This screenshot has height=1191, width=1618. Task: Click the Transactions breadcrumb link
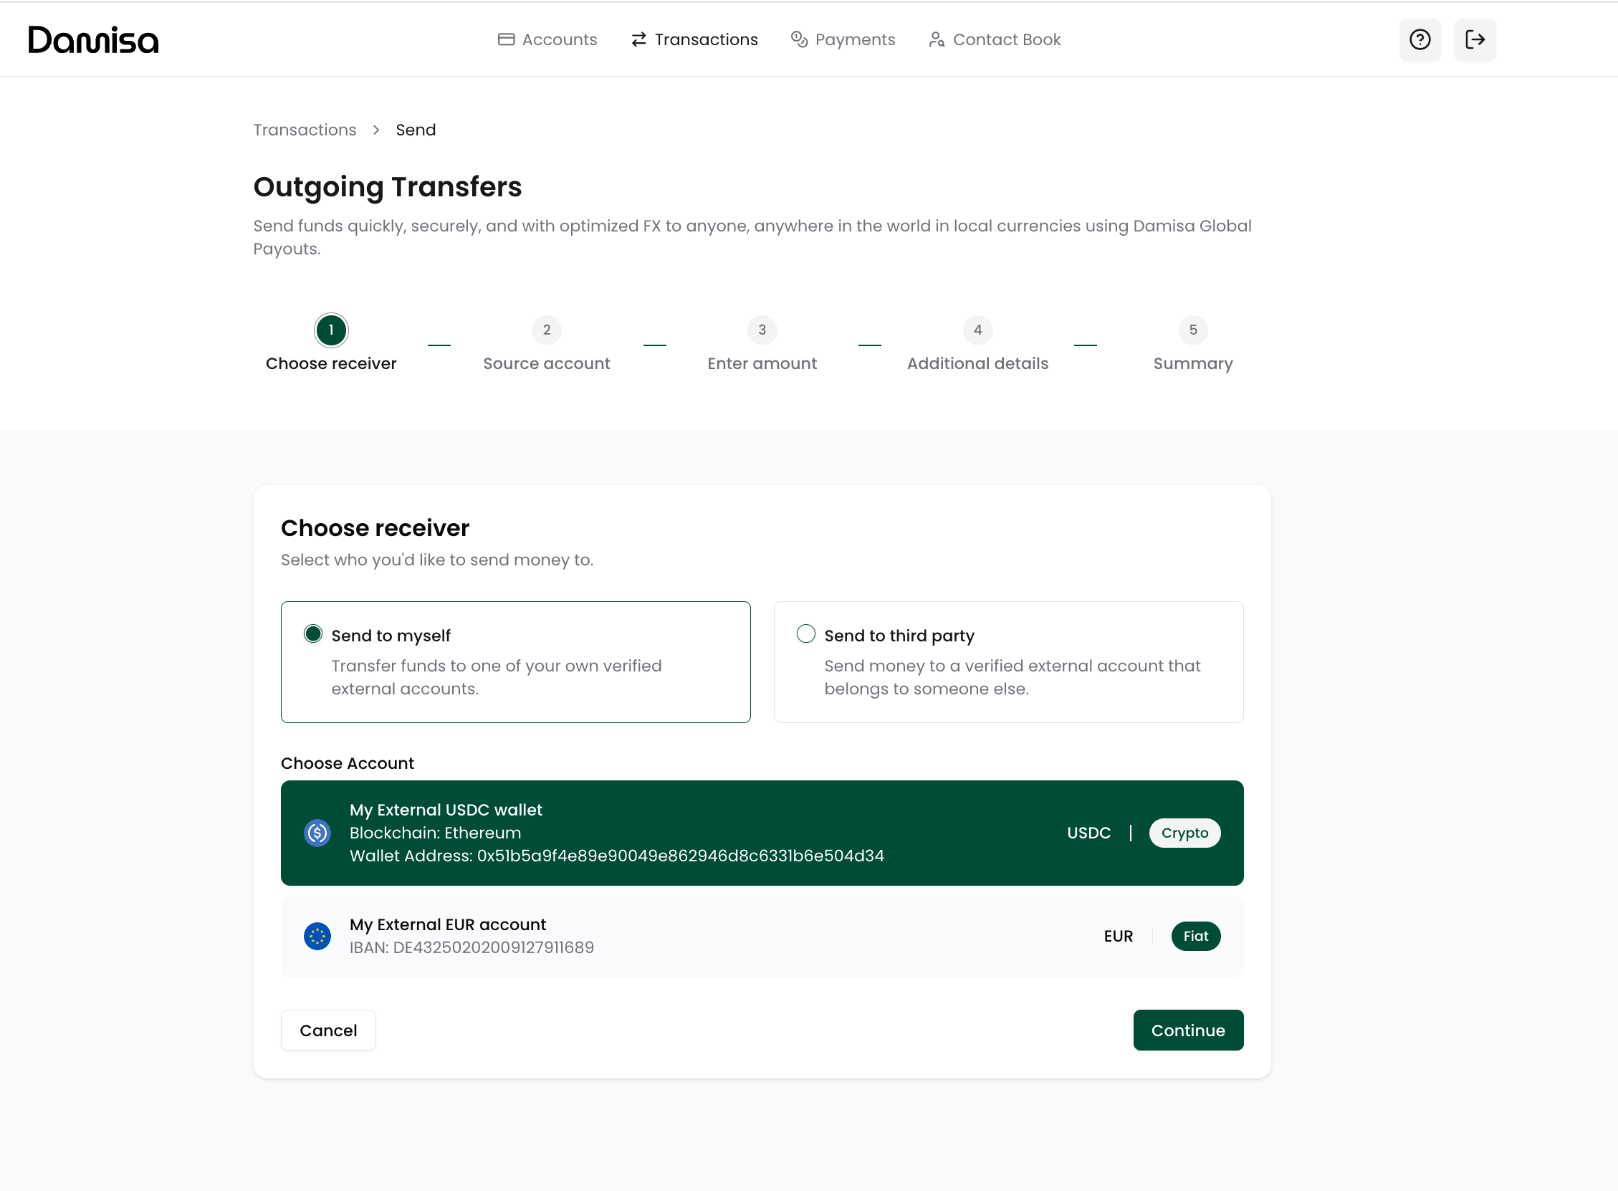304,130
